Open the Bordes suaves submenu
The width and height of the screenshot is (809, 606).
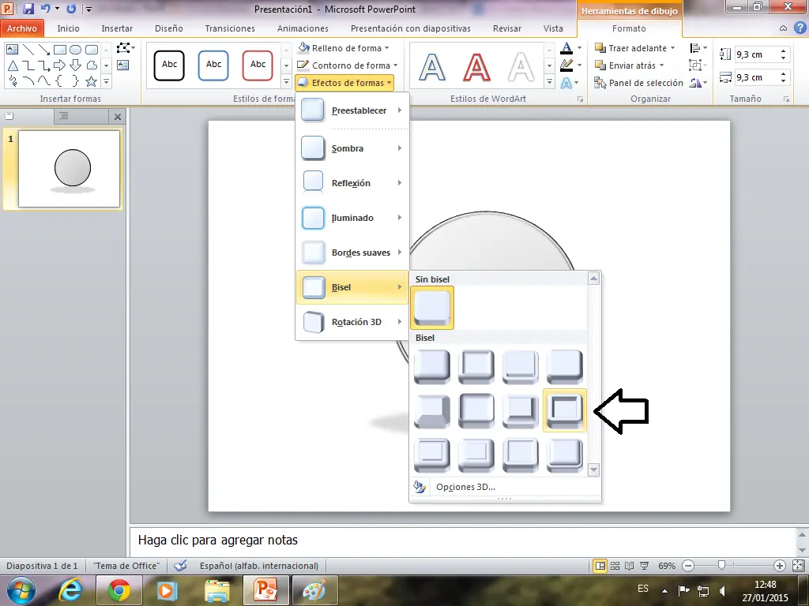point(352,252)
